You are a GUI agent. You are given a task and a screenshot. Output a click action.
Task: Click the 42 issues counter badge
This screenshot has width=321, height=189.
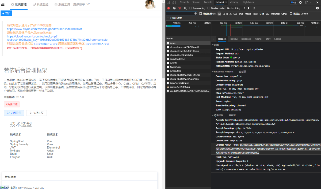point(293,2)
